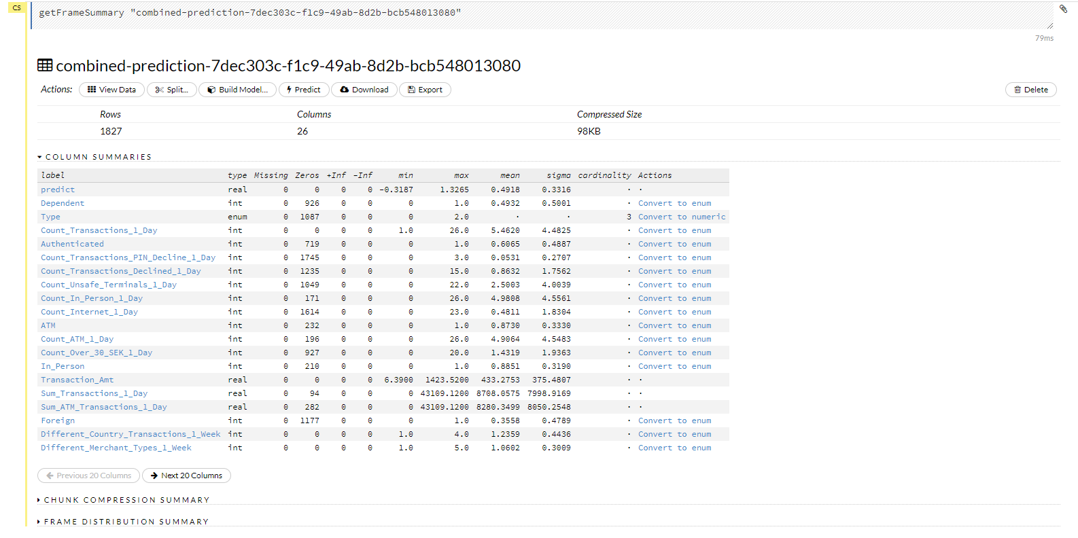Click Previous 20 Columns button
1078x538 pixels.
point(88,476)
